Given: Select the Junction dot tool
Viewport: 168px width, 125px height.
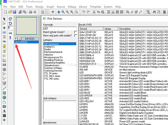Looking at the screenshot, I should point(4,28).
